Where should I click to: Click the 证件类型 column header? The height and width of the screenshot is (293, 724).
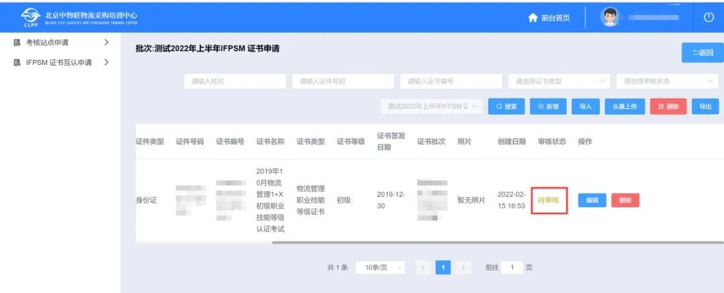(149, 141)
